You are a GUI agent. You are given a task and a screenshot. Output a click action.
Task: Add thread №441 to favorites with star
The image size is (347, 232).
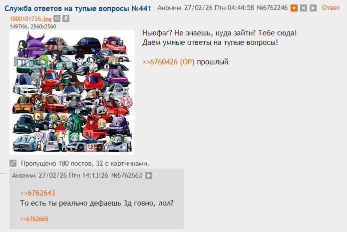294,8
